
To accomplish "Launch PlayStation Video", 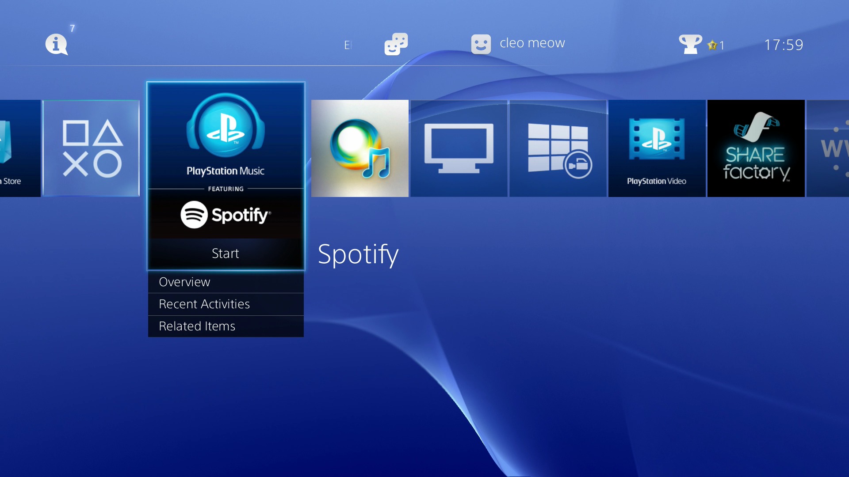I will [x=657, y=148].
